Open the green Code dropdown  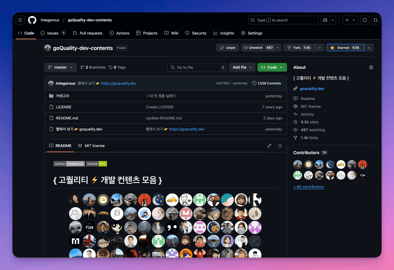(272, 67)
